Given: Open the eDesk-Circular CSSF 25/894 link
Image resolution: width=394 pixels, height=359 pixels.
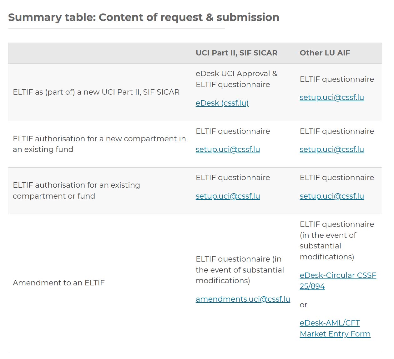Looking at the screenshot, I should point(338,281).
